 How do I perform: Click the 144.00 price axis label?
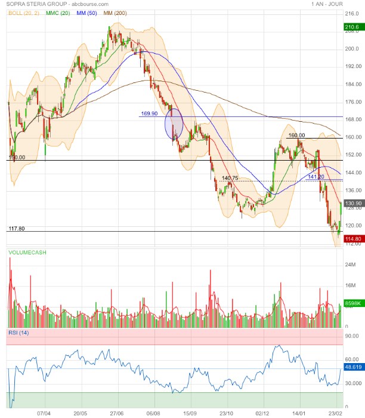click(353, 173)
